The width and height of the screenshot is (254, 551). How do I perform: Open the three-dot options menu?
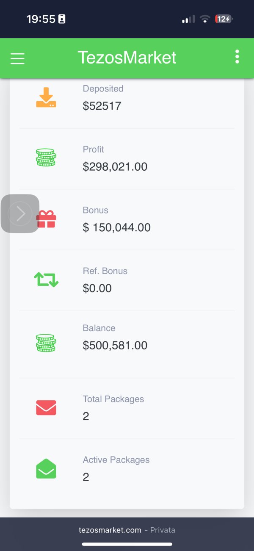(237, 57)
